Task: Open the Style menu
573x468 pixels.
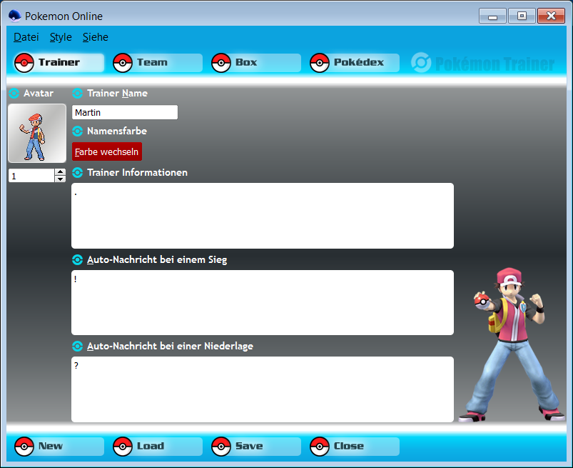Action: pyautogui.click(x=61, y=37)
